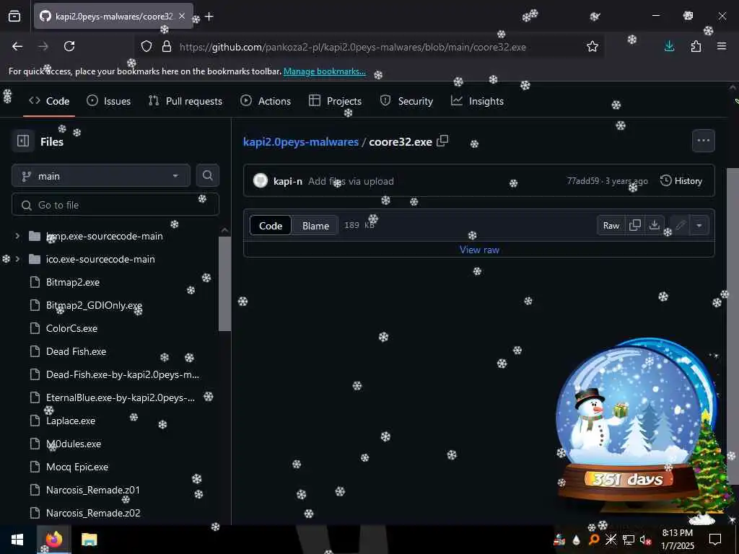The height and width of the screenshot is (554, 739).
Task: Expand the ico.exe-sourcecode-main folder
Action: pyautogui.click(x=17, y=259)
